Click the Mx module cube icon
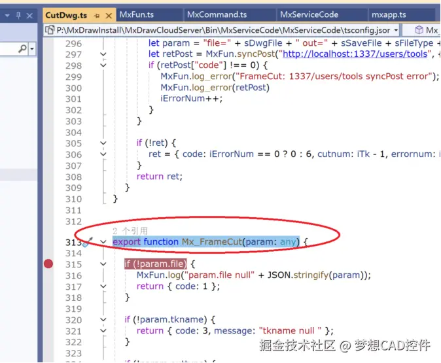The height and width of the screenshot is (363, 441). point(419,30)
